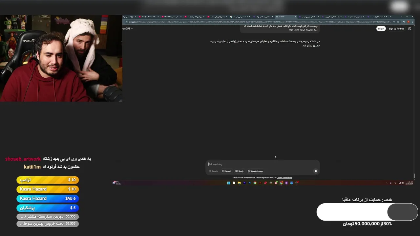Enable the Study mode option
The height and width of the screenshot is (236, 420).
(240, 171)
